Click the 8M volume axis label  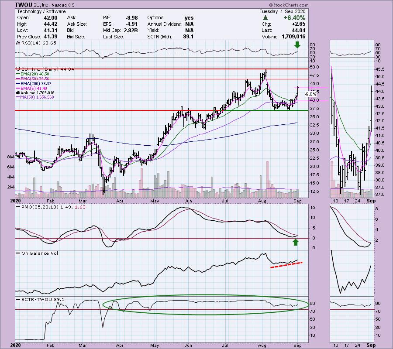pos(10,157)
